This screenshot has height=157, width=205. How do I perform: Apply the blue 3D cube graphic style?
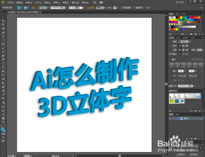(x=182, y=101)
